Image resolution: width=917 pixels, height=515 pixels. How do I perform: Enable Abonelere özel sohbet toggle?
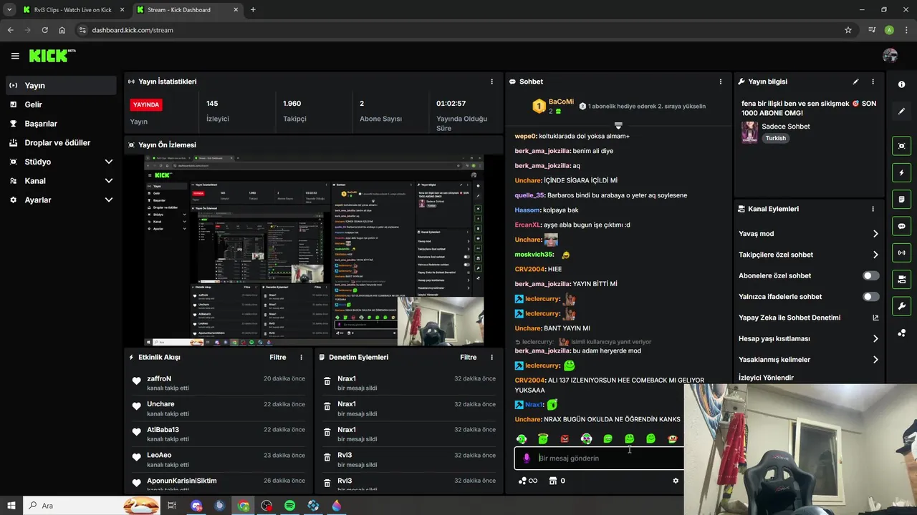tap(871, 275)
